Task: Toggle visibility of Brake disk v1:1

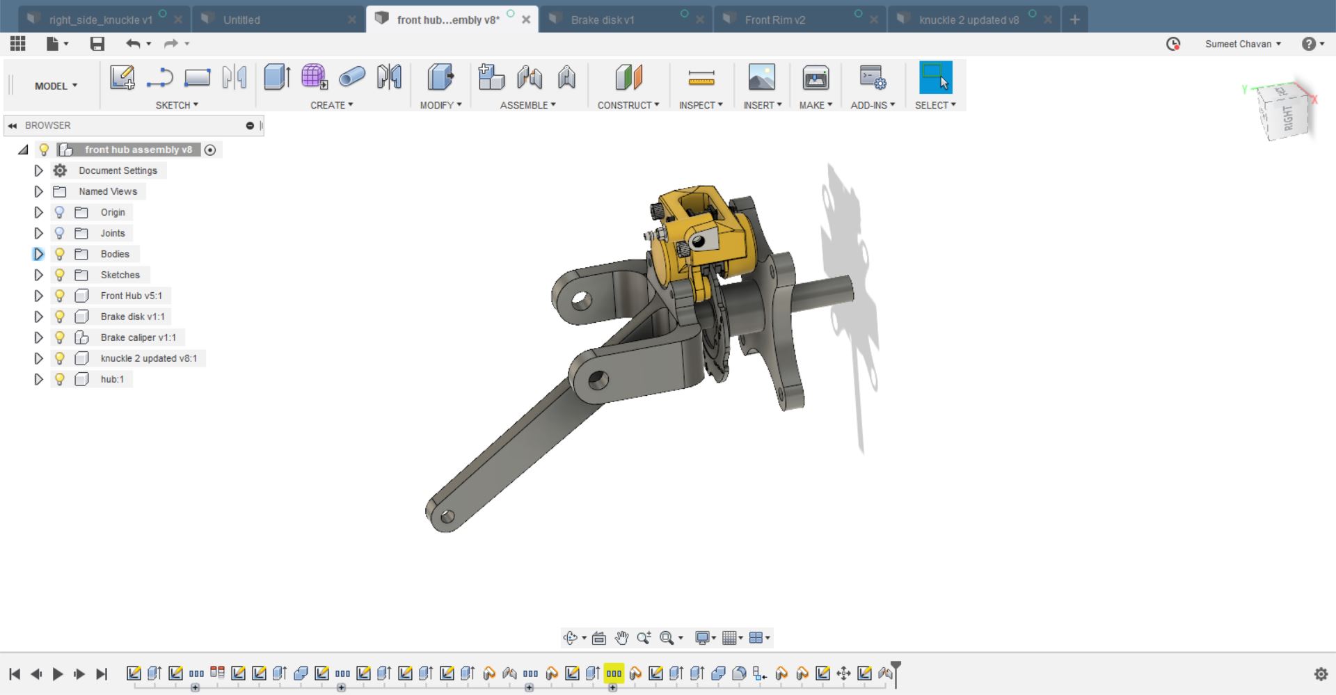Action: point(60,317)
